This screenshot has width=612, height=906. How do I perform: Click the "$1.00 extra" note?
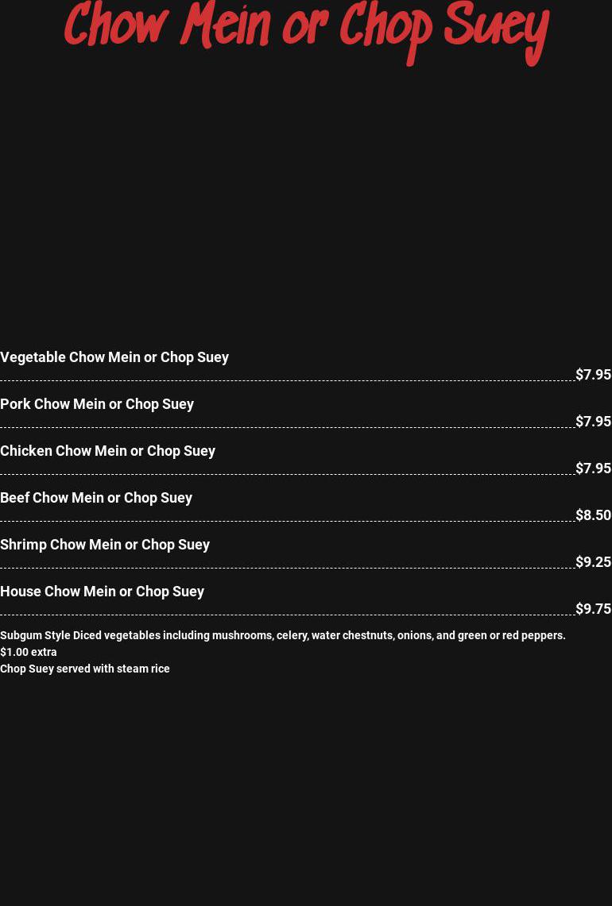click(29, 652)
